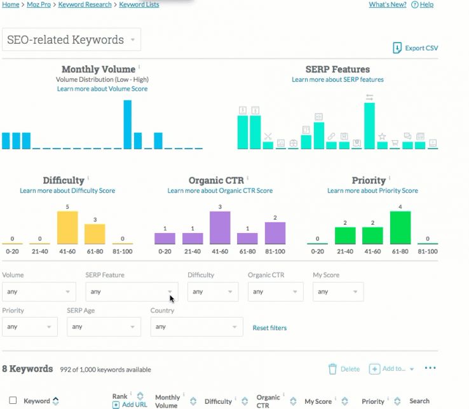The width and height of the screenshot is (469, 409).
Task: Open the three-dot more options menu
Action: 430,368
